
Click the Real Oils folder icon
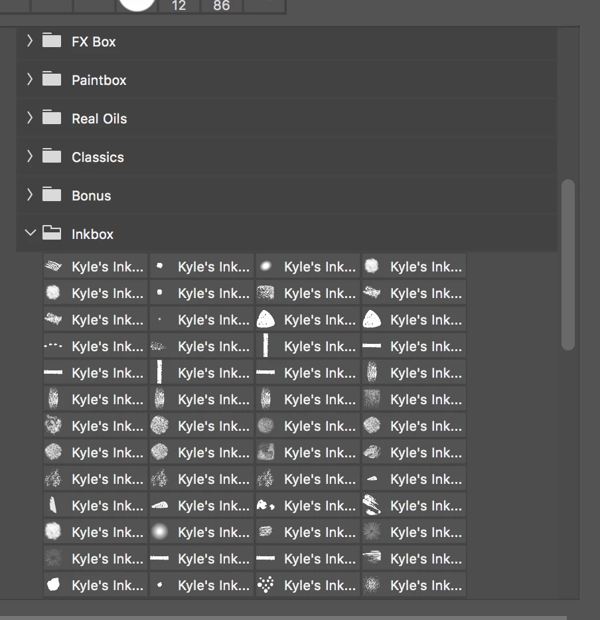tap(52, 117)
